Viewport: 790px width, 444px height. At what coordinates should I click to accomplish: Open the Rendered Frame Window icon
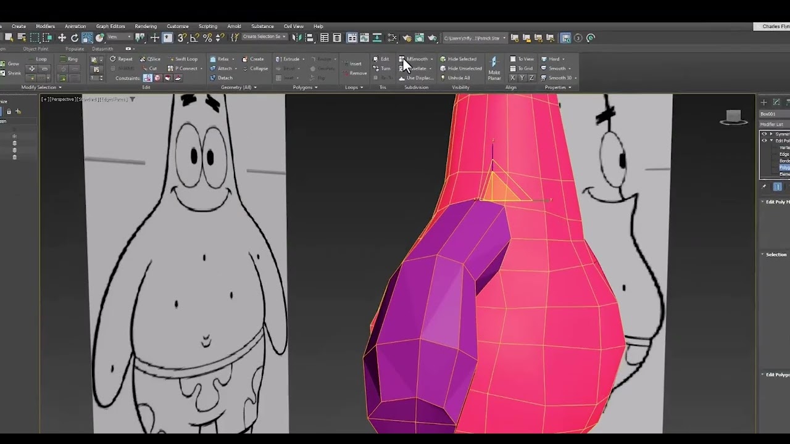419,38
